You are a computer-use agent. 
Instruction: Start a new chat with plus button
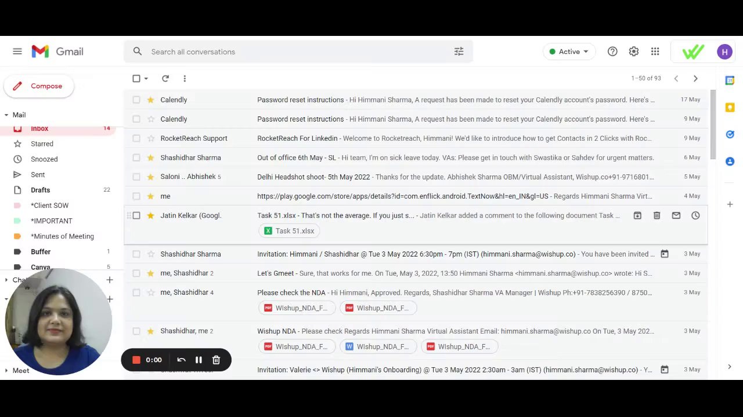pyautogui.click(x=110, y=280)
